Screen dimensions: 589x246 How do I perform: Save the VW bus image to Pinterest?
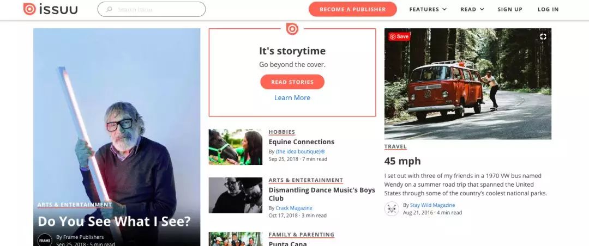399,36
